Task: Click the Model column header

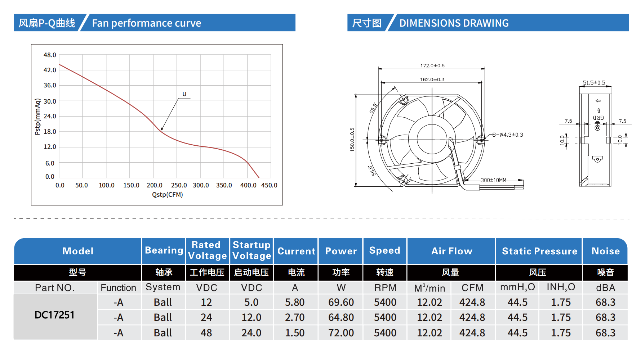Action: tap(78, 251)
